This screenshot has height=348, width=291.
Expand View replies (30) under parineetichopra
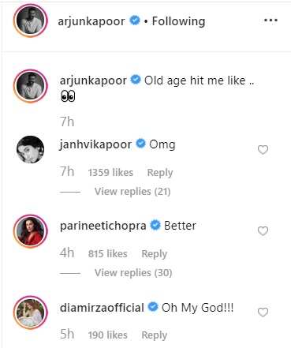133,273
